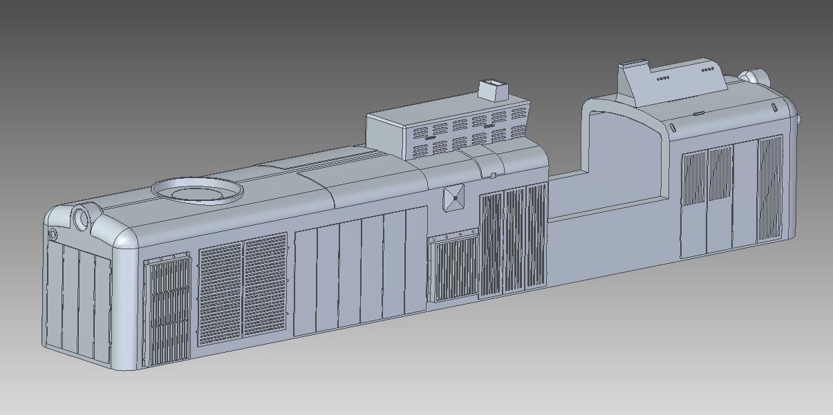Select the circular fan opening on the roof
The width and height of the screenshot is (833, 415).
197,190
